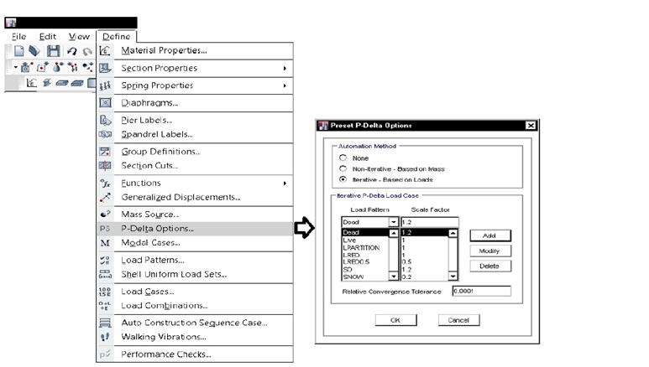Screen dimensions: 649x367
Task: Click the Add button
Action: tap(490, 235)
